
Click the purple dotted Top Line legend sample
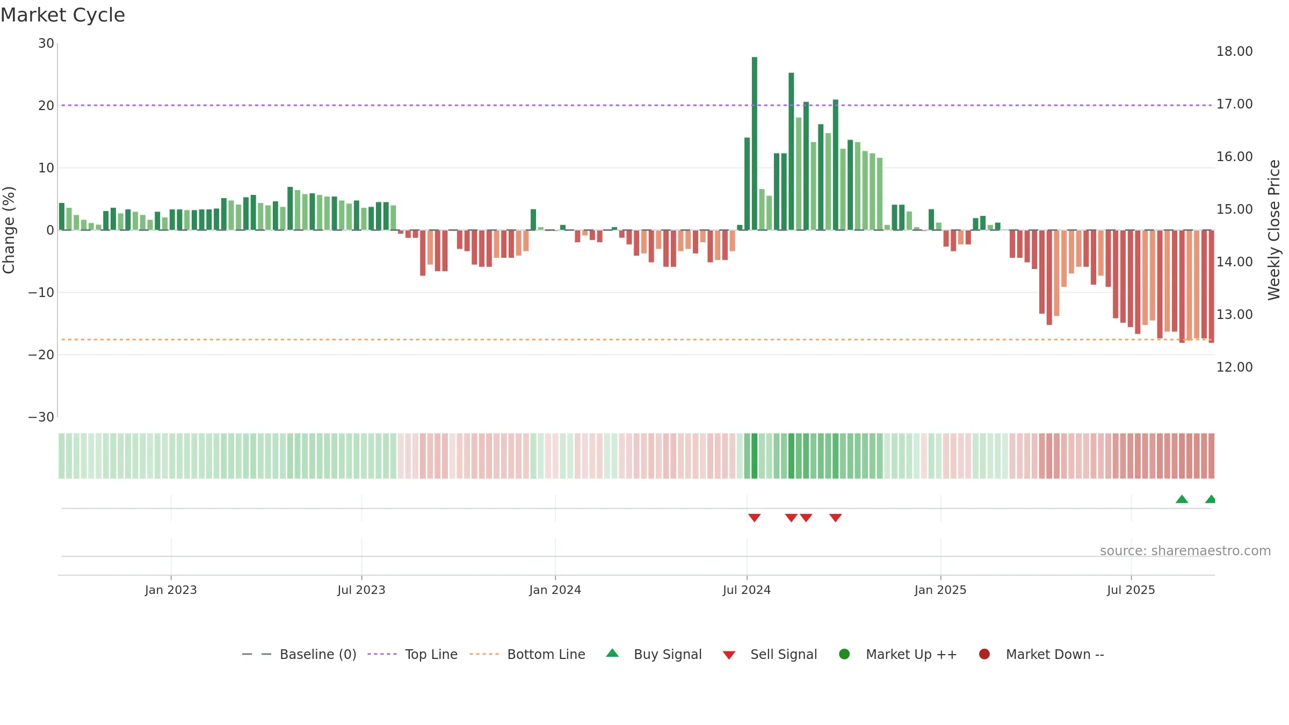pyautogui.click(x=382, y=654)
